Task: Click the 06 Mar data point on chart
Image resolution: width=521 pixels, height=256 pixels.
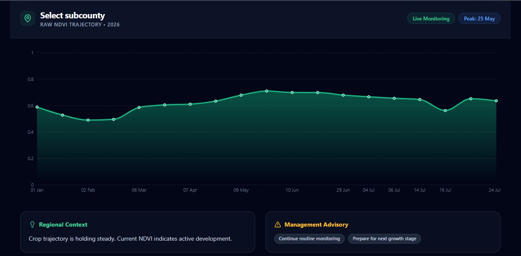Action: (139, 107)
